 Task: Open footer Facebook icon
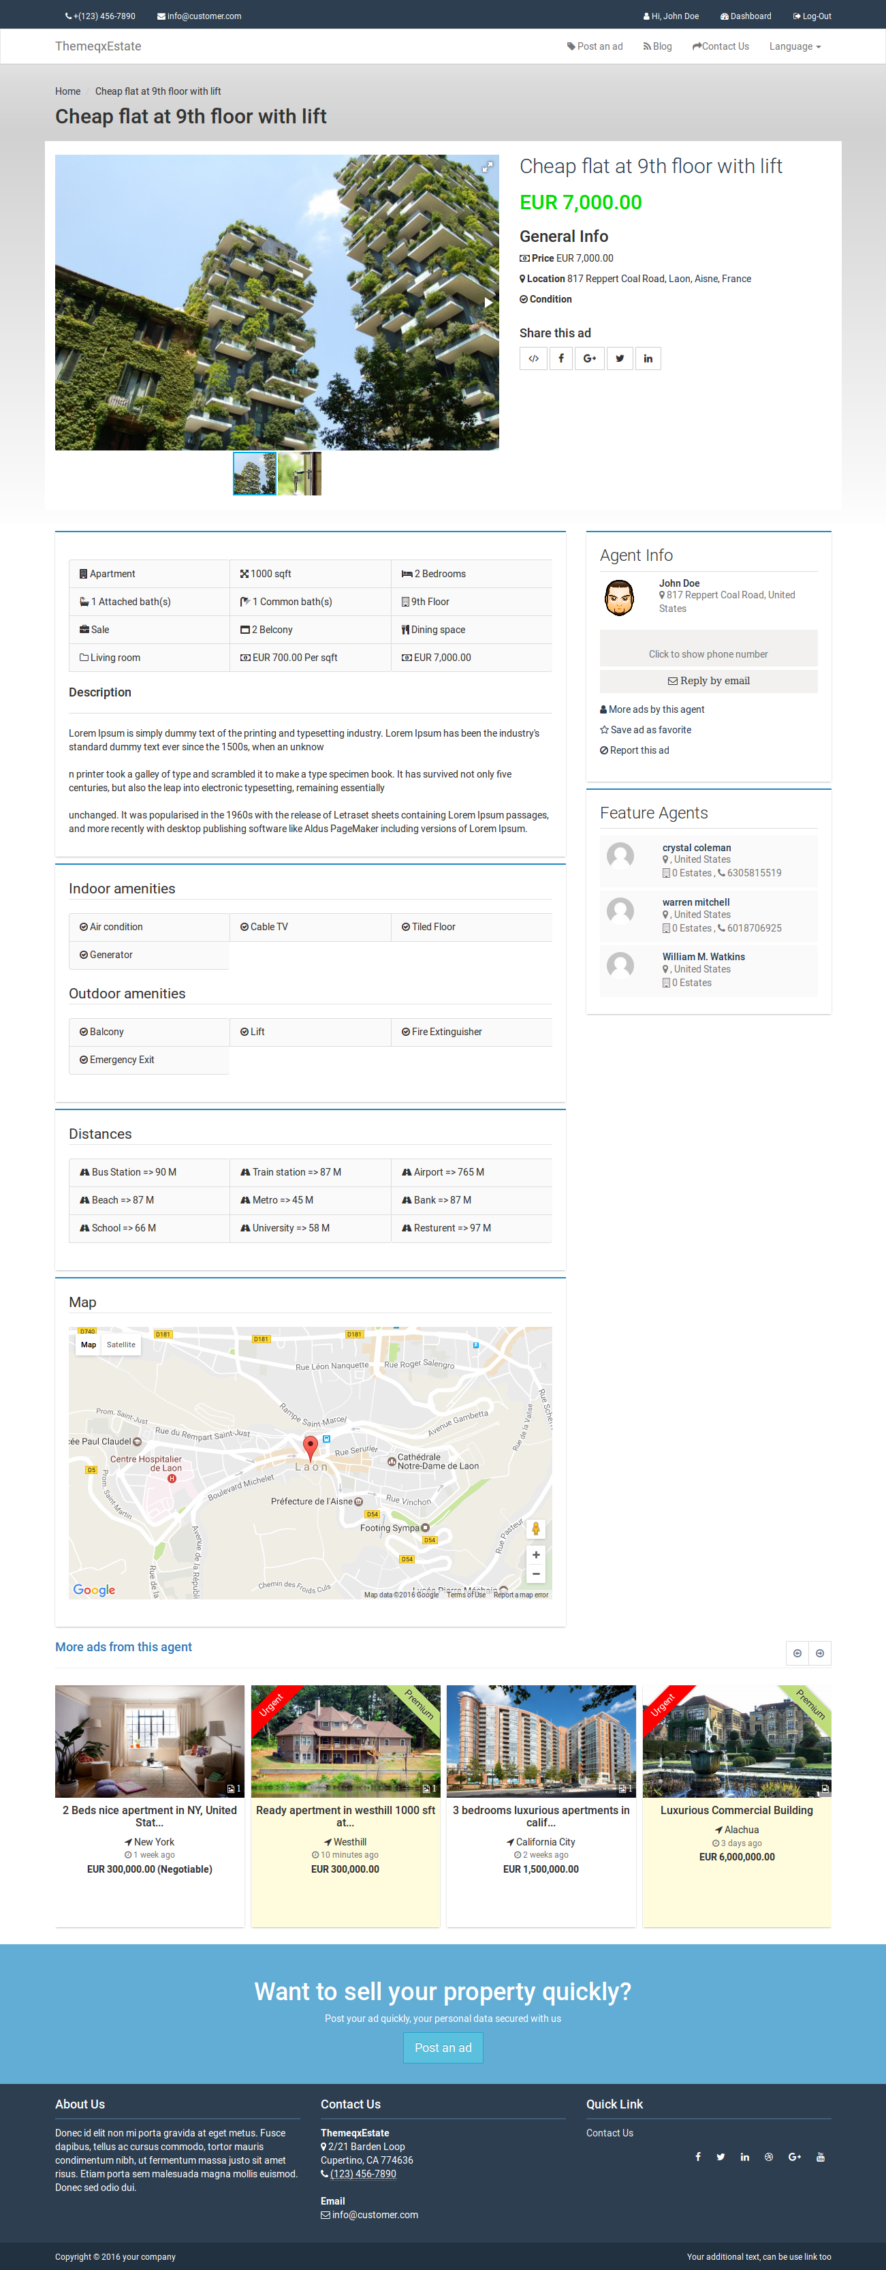pyautogui.click(x=699, y=2156)
